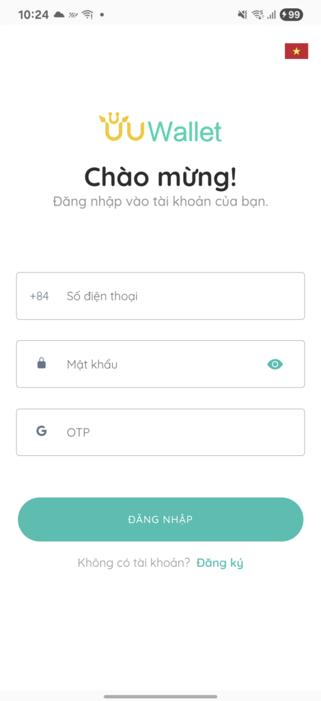
Task: Open the Đăng ký sign-up link
Action: [x=220, y=563]
